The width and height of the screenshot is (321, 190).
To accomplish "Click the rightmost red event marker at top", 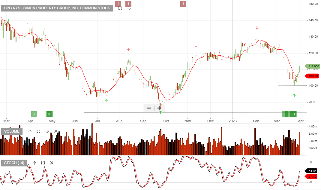I will click(x=183, y=4).
